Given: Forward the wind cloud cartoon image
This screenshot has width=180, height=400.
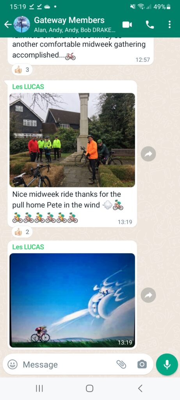Looking at the screenshot, I should [148, 295].
